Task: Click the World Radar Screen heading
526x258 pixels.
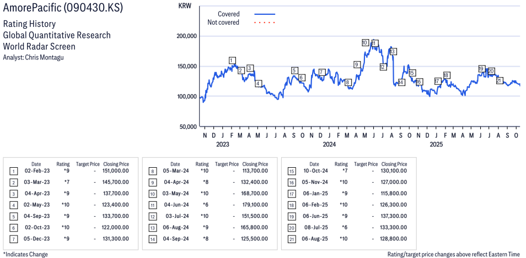Action: click(39, 47)
